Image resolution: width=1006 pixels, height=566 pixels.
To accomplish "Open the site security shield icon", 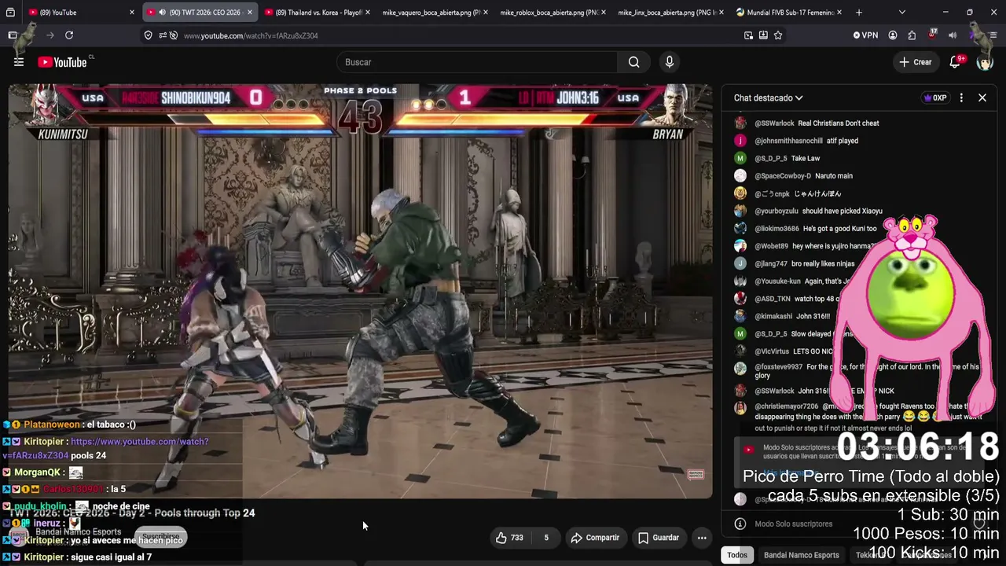I will [x=148, y=35].
